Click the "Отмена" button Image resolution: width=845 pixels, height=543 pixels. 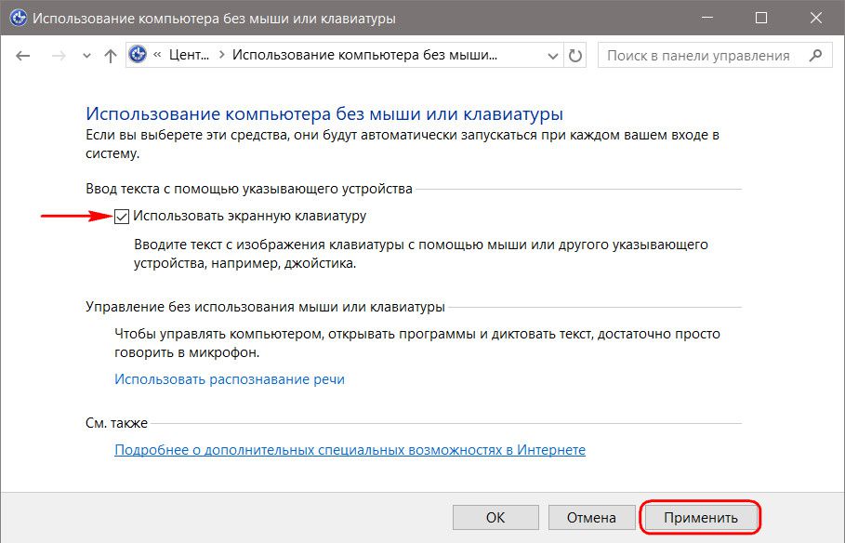[591, 518]
